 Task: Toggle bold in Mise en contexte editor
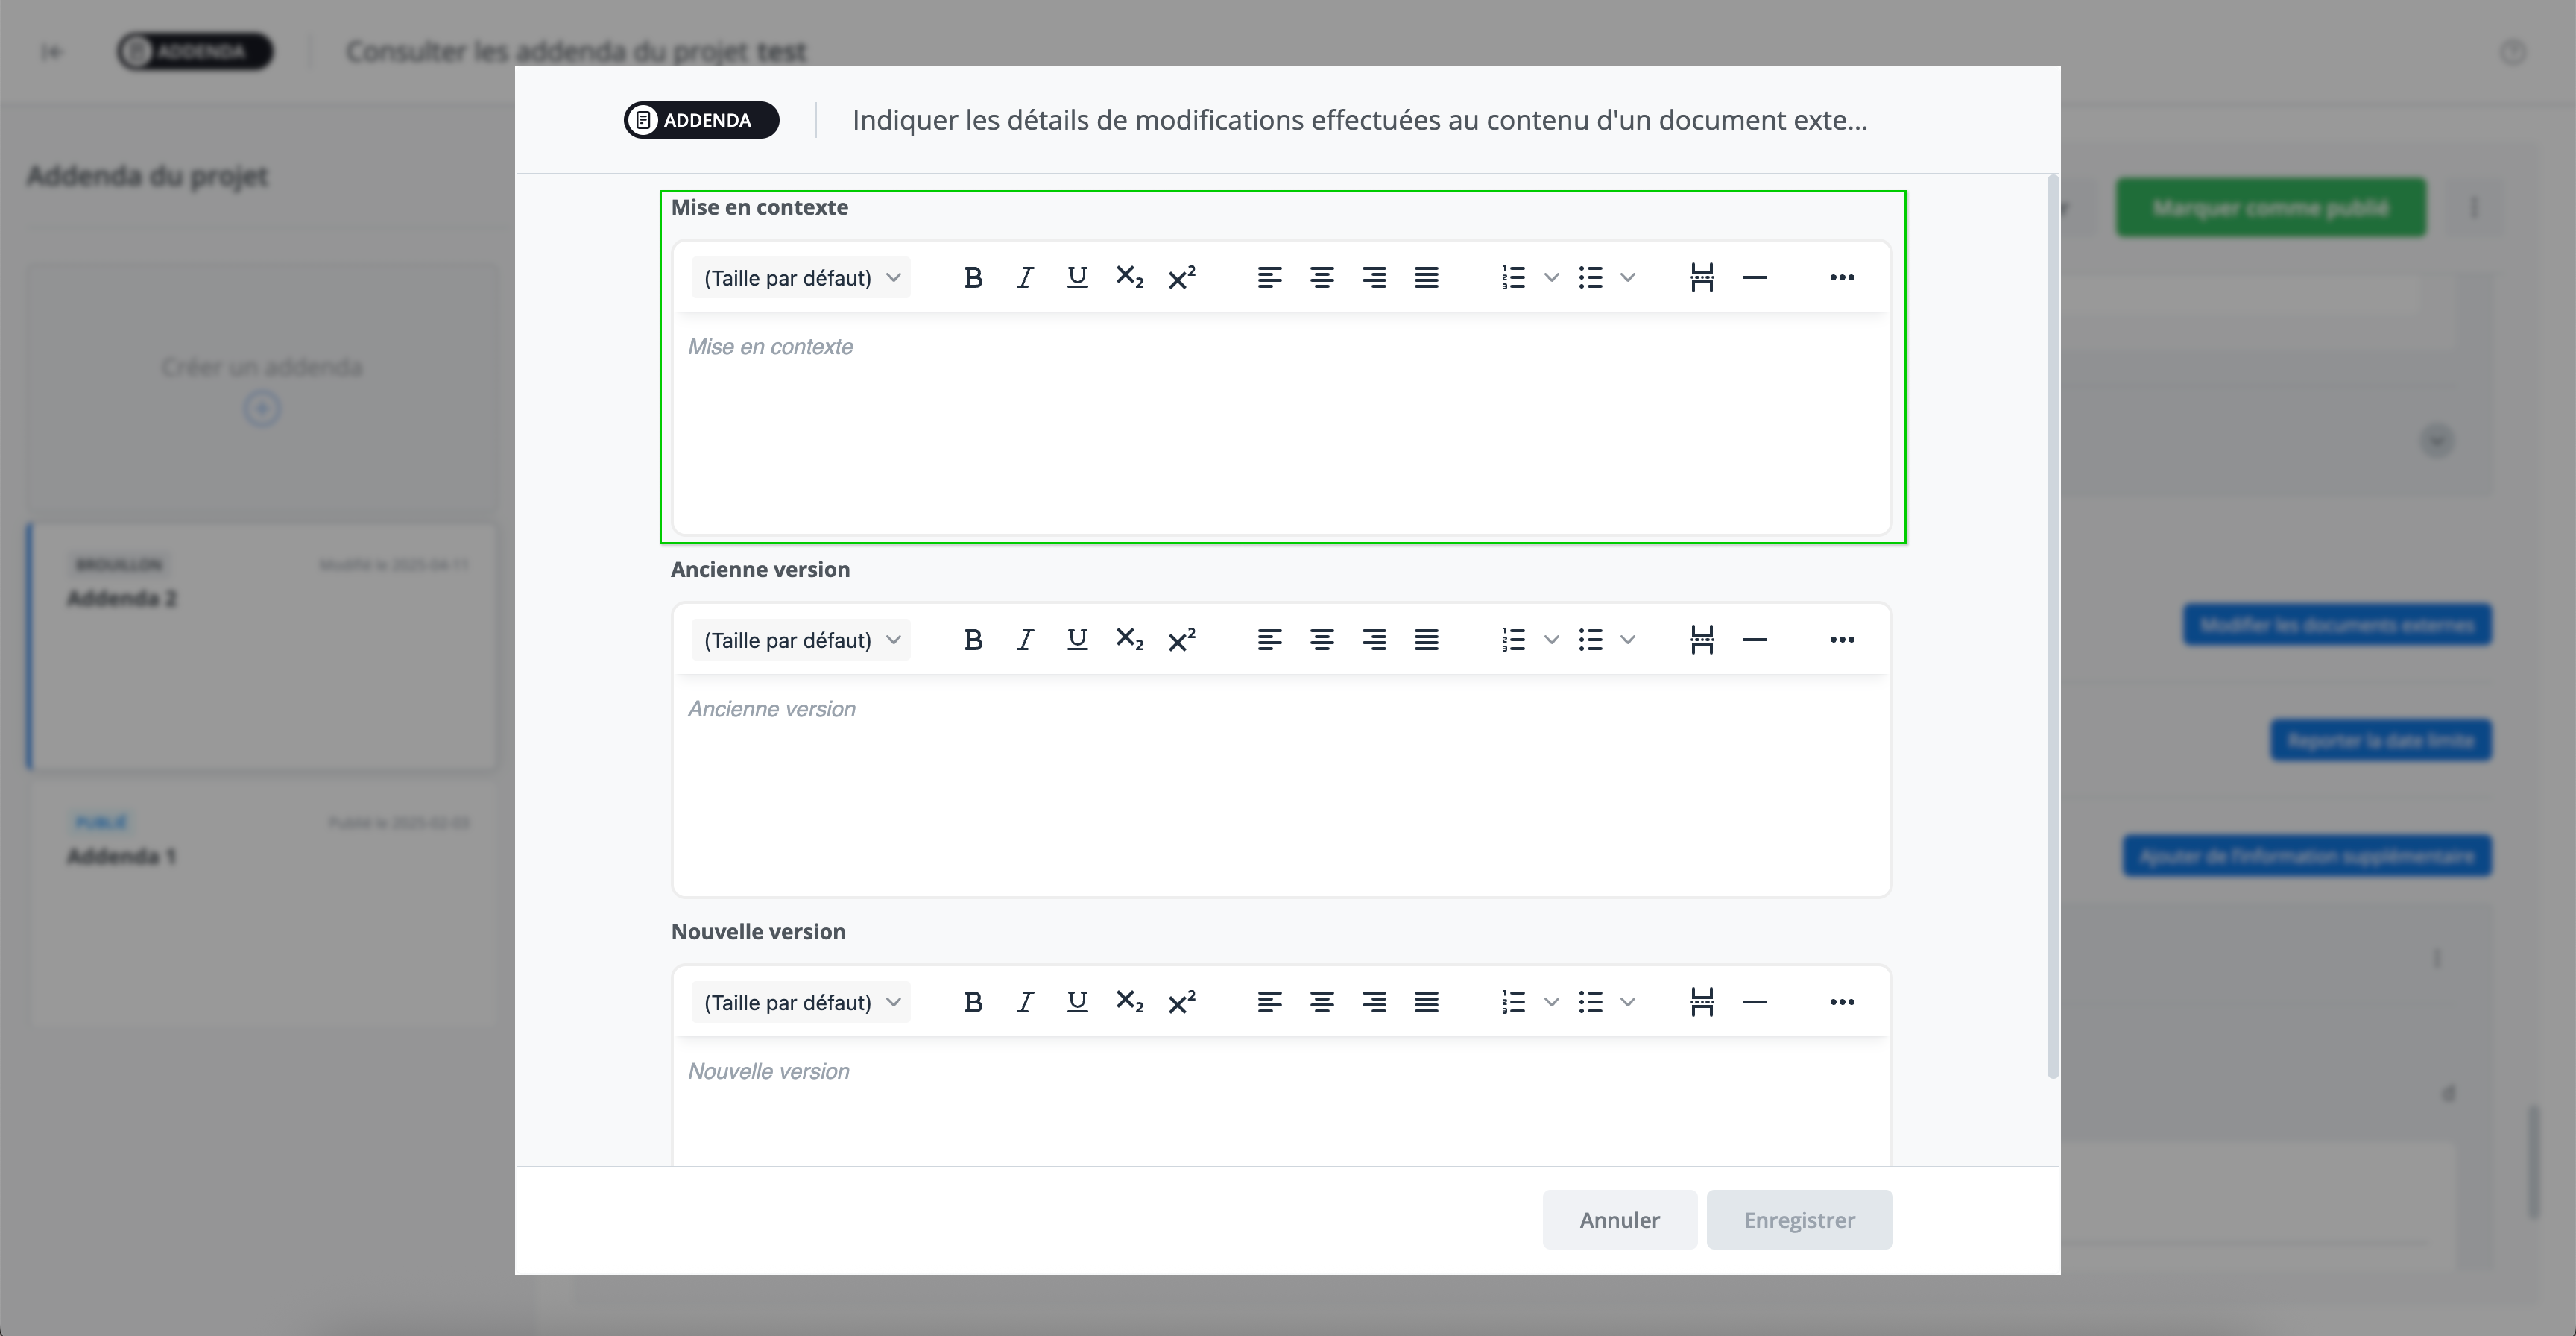(x=972, y=278)
